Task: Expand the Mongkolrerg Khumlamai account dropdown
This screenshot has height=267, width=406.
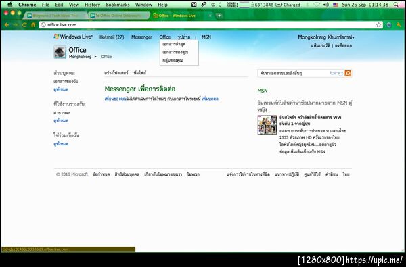Action: pos(325,37)
